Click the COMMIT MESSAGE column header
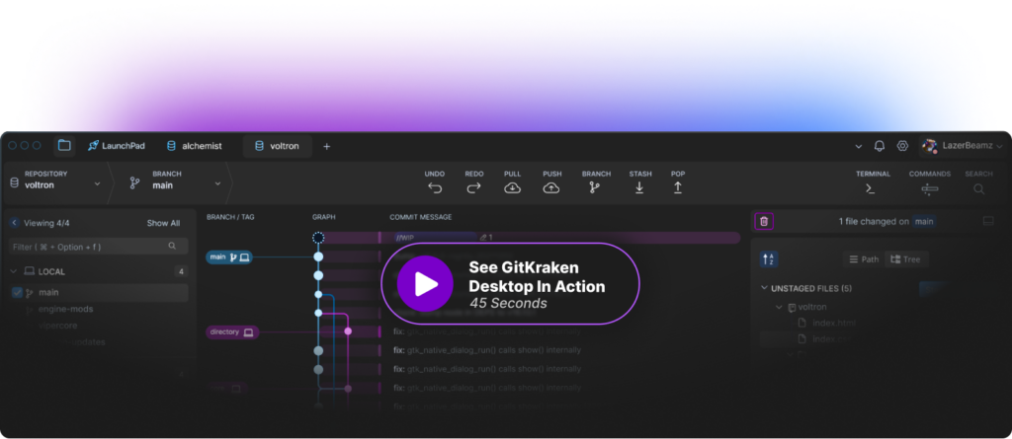 pyautogui.click(x=421, y=217)
